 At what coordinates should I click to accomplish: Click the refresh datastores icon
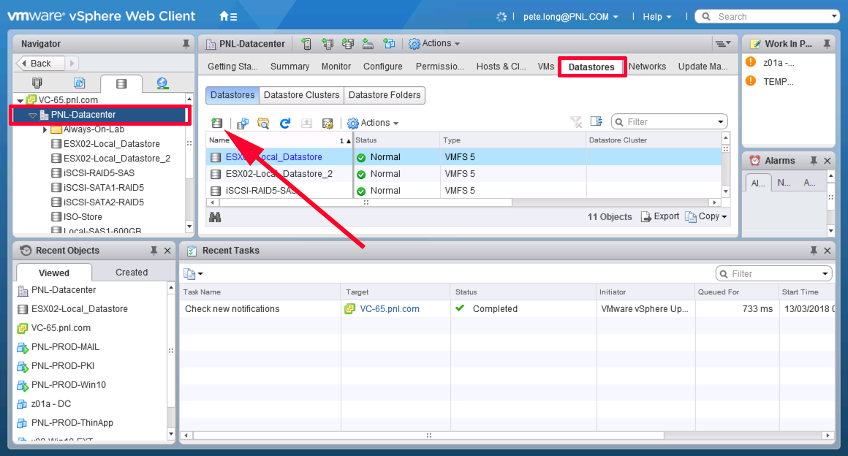click(285, 123)
